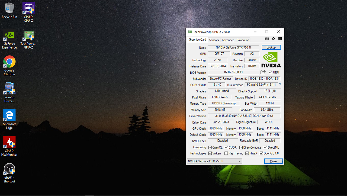Viewport: 347px width, 196px height.
Task: Click the BIOS export share icon
Action: pos(263,72)
